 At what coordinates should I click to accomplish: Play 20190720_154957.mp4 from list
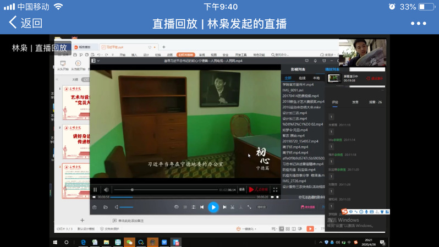click(300, 141)
